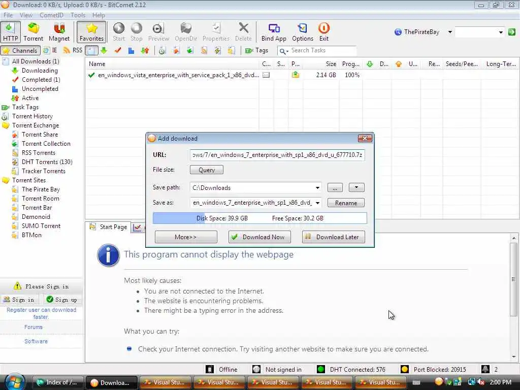Expand the Save path combo box
Image resolution: width=520 pixels, height=390 pixels.
pos(317,188)
